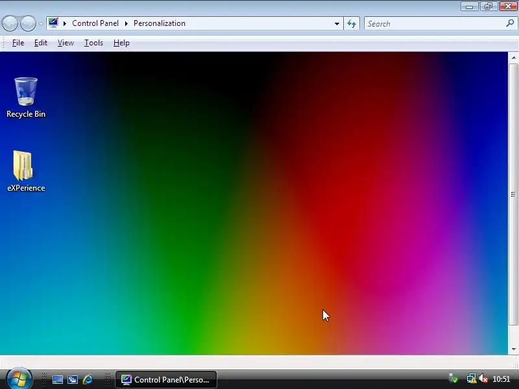
Task: Open the Help menu
Action: click(x=121, y=43)
